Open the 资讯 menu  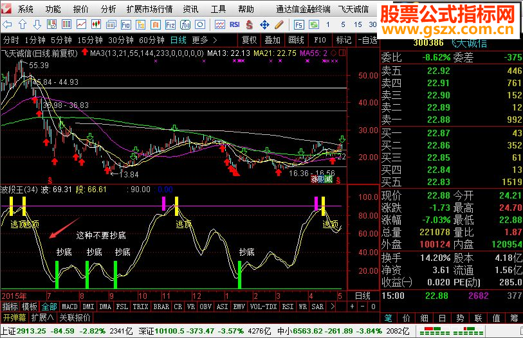(x=191, y=9)
